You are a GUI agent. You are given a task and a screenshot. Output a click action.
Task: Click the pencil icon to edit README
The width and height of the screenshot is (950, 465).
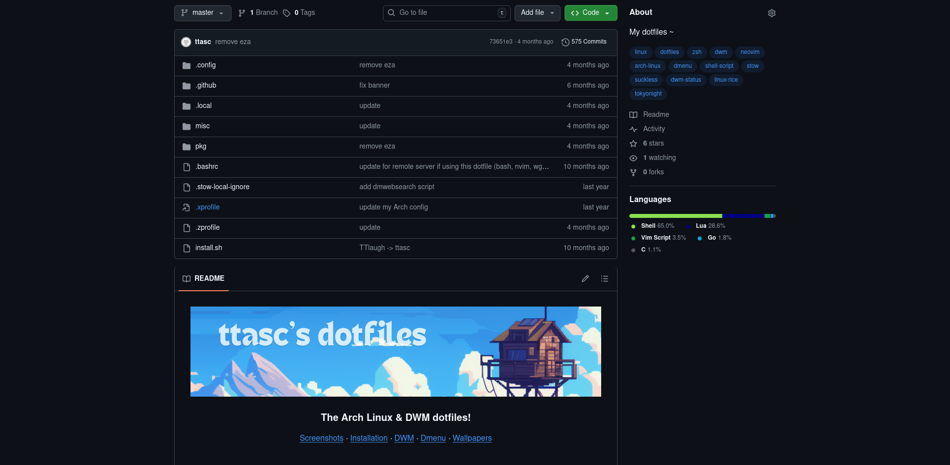click(585, 279)
